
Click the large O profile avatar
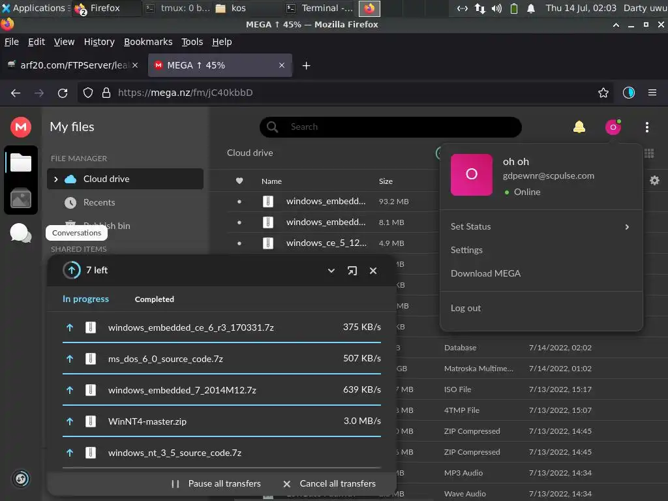tap(471, 175)
